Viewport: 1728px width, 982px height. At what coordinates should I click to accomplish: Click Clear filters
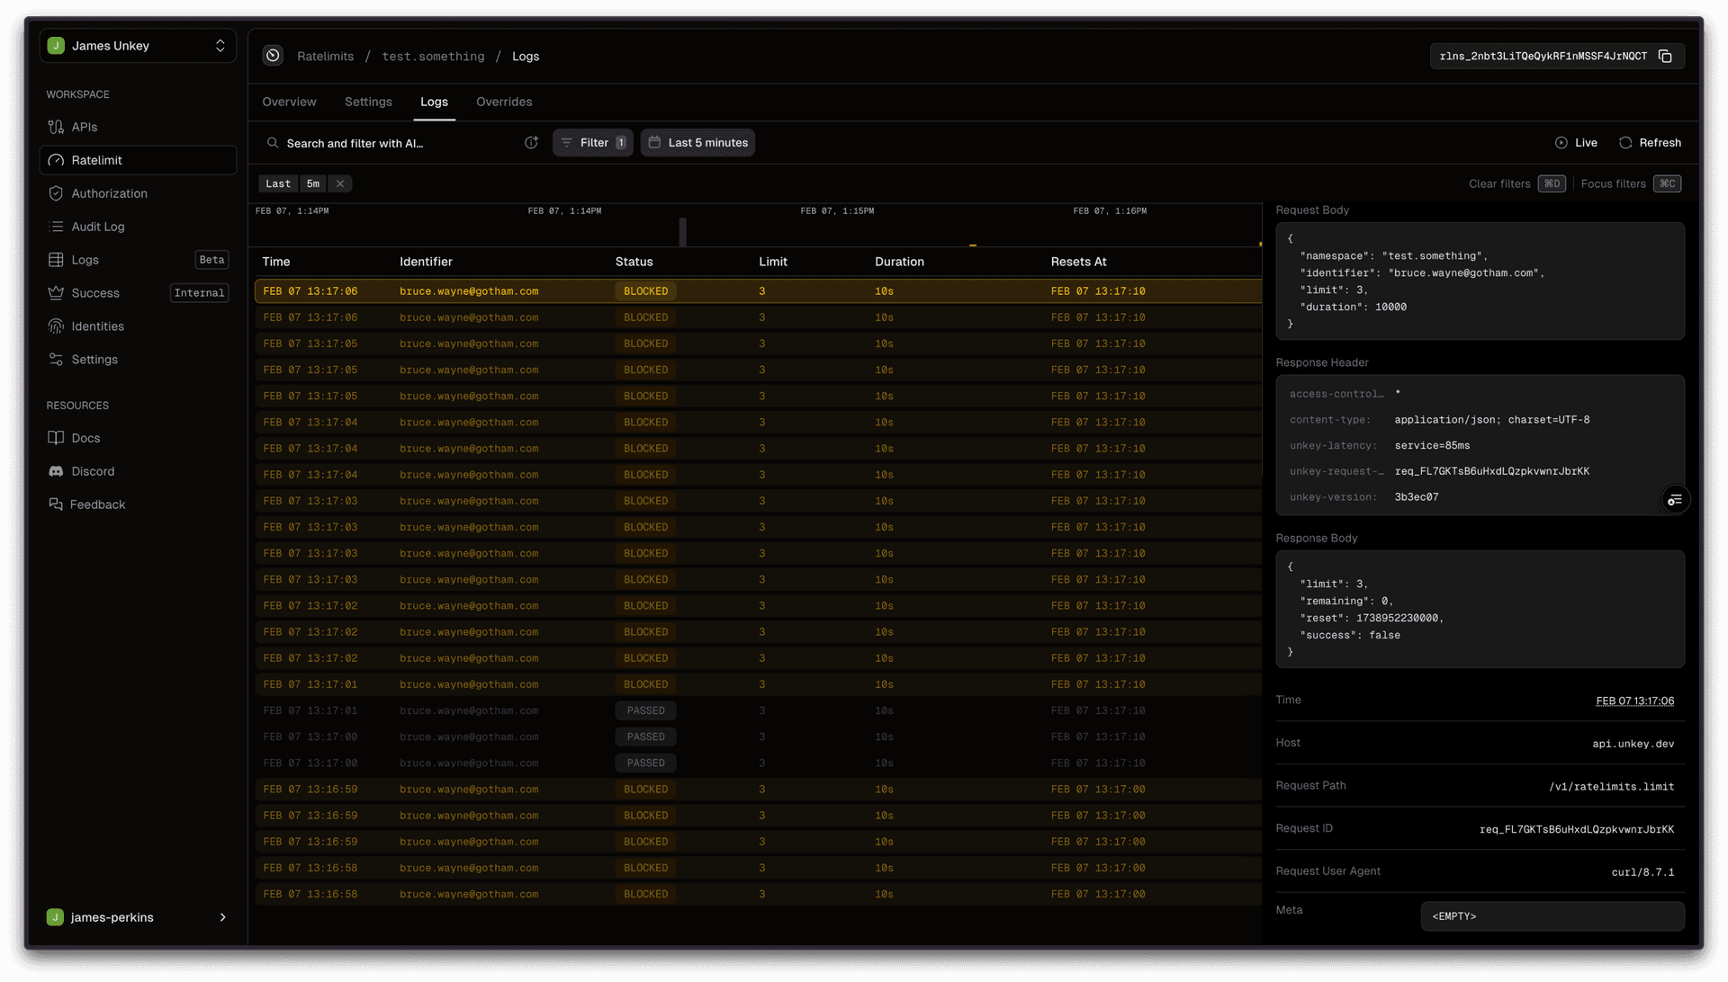tap(1499, 183)
